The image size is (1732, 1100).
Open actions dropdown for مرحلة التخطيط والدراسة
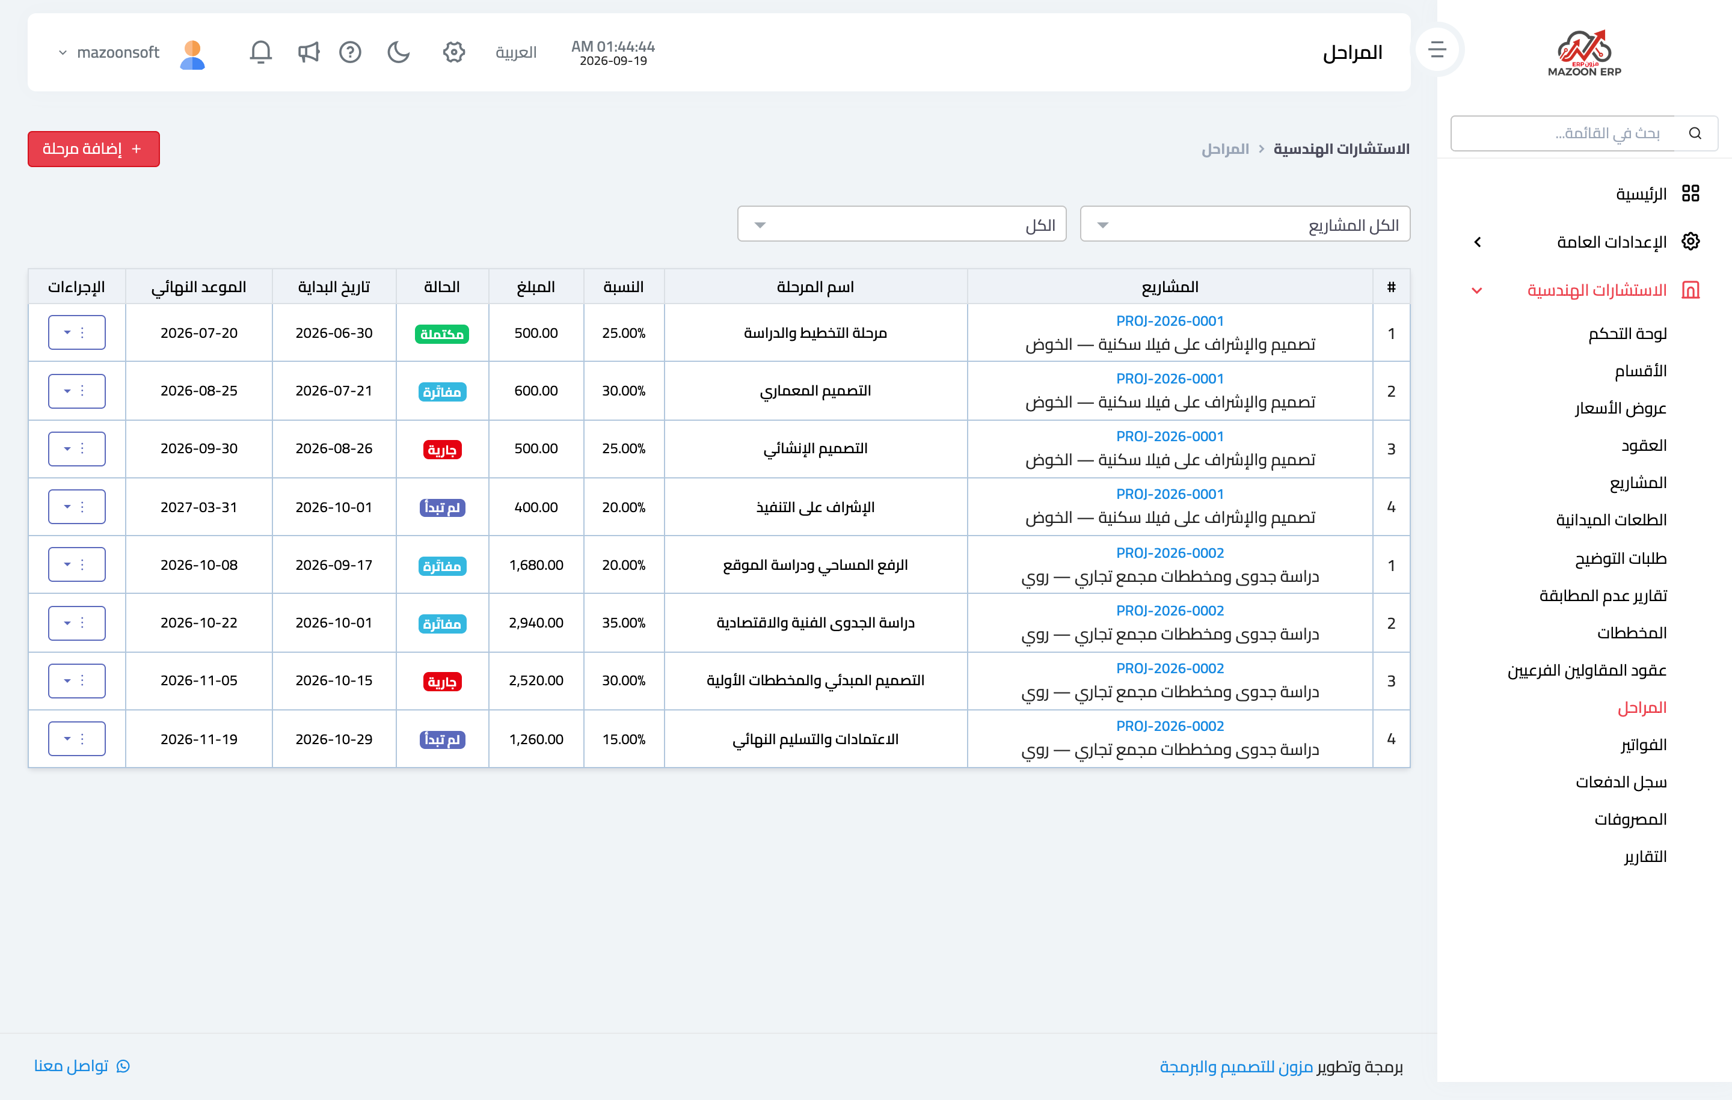[x=76, y=332]
